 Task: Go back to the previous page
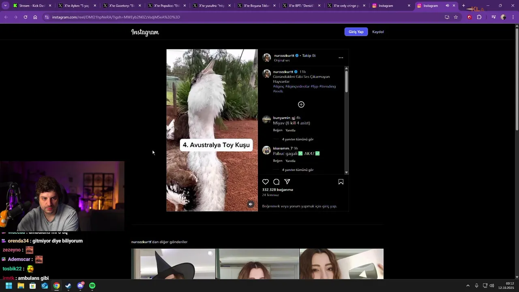pyautogui.click(x=6, y=17)
